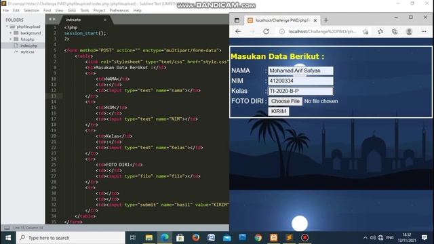Viewport: 434px width, 244px height.
Task: Click the previous tab arrow in Sublime
Action: [x=50, y=19]
